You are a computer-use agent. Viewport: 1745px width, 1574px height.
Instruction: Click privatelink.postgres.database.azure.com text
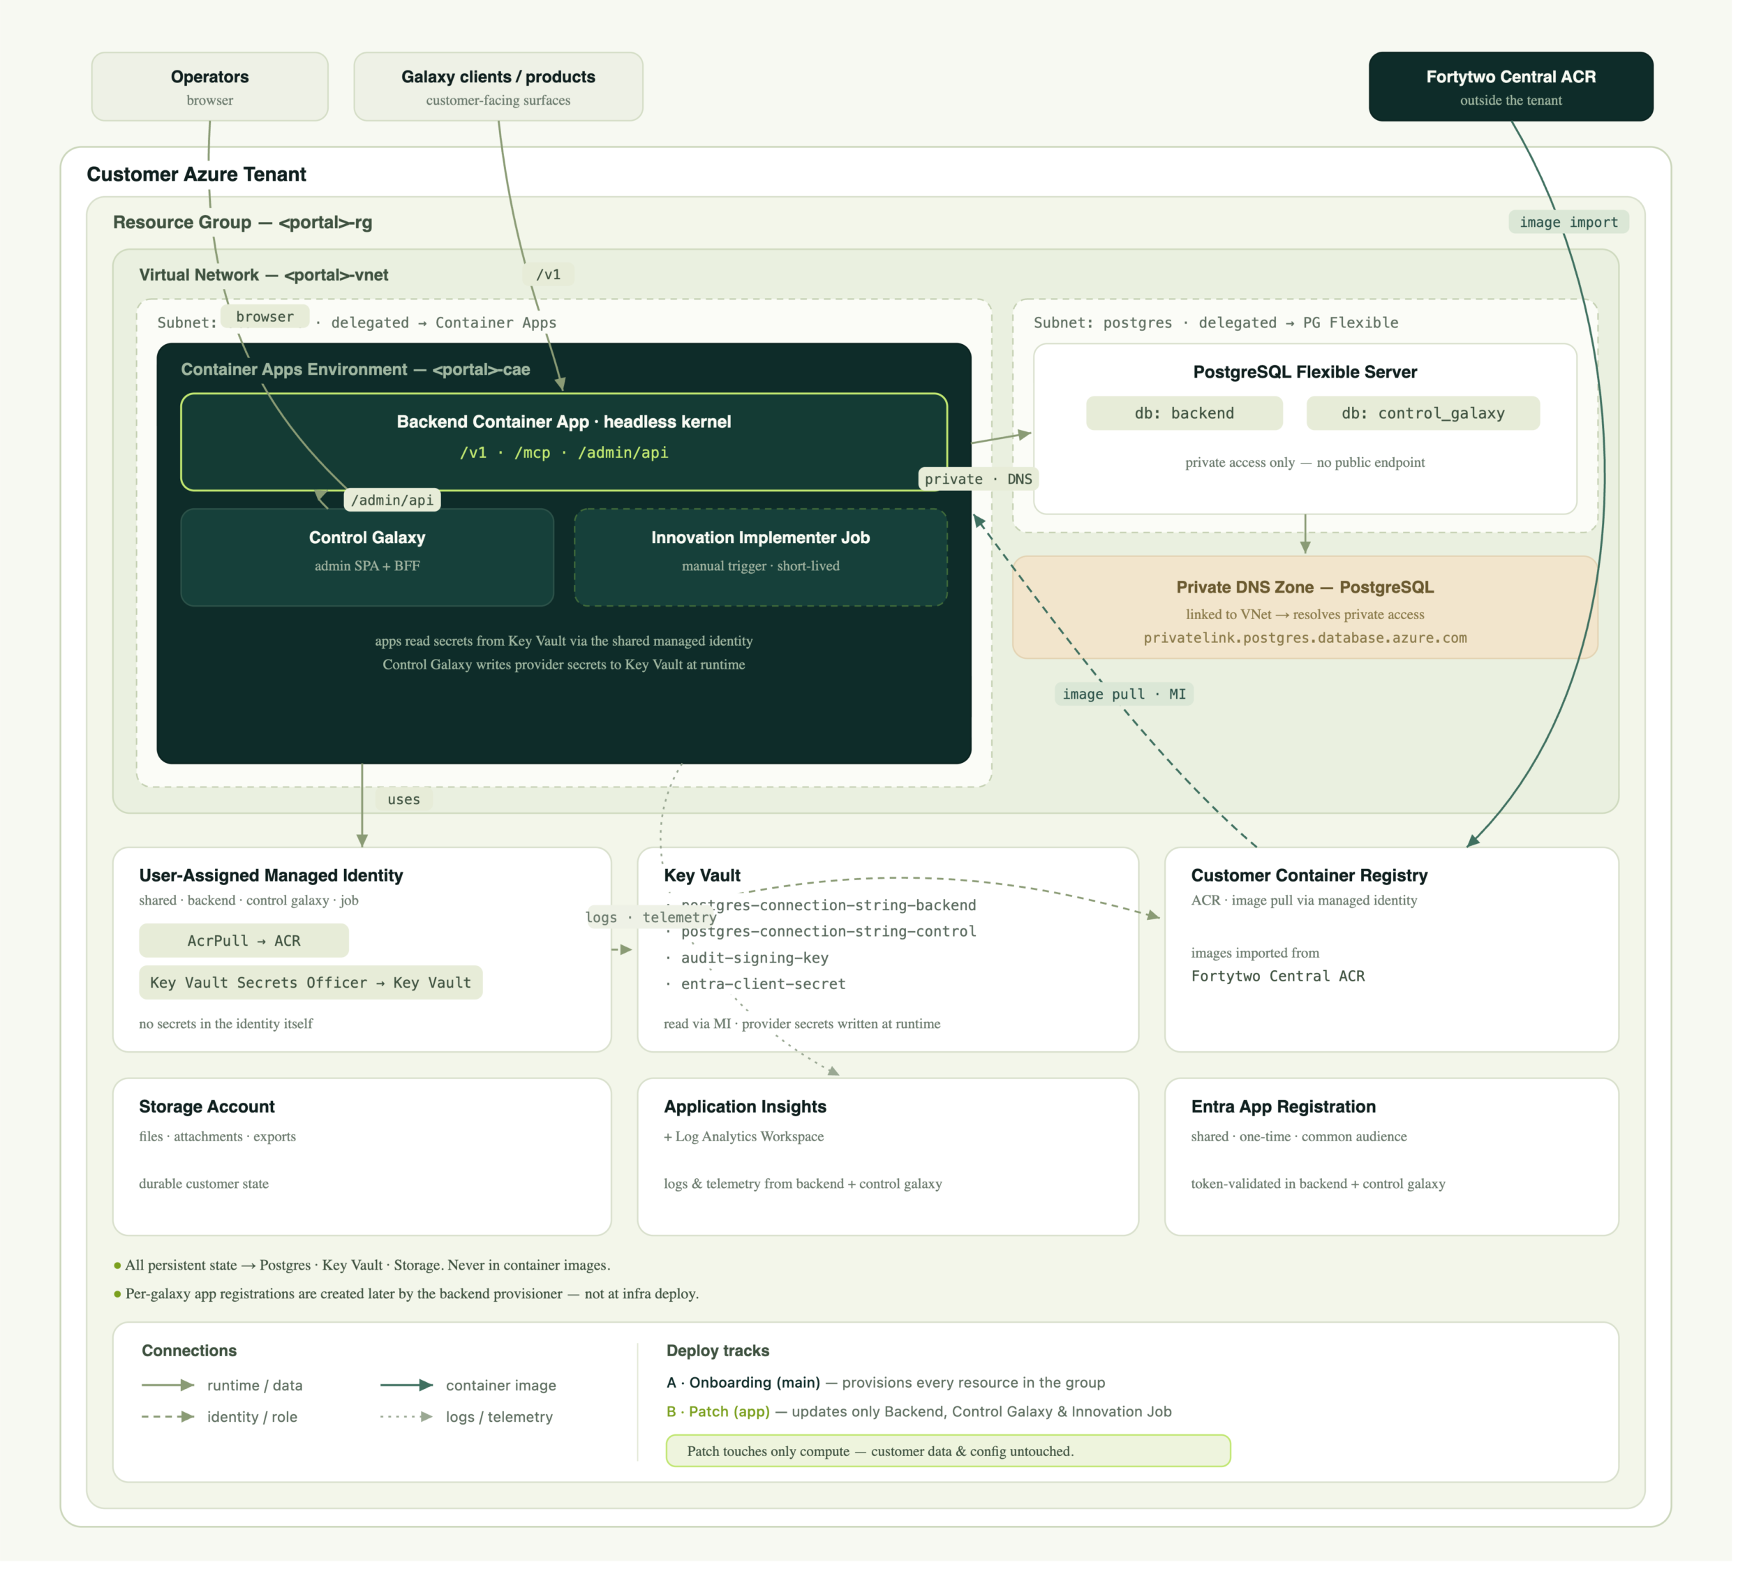1305,637
